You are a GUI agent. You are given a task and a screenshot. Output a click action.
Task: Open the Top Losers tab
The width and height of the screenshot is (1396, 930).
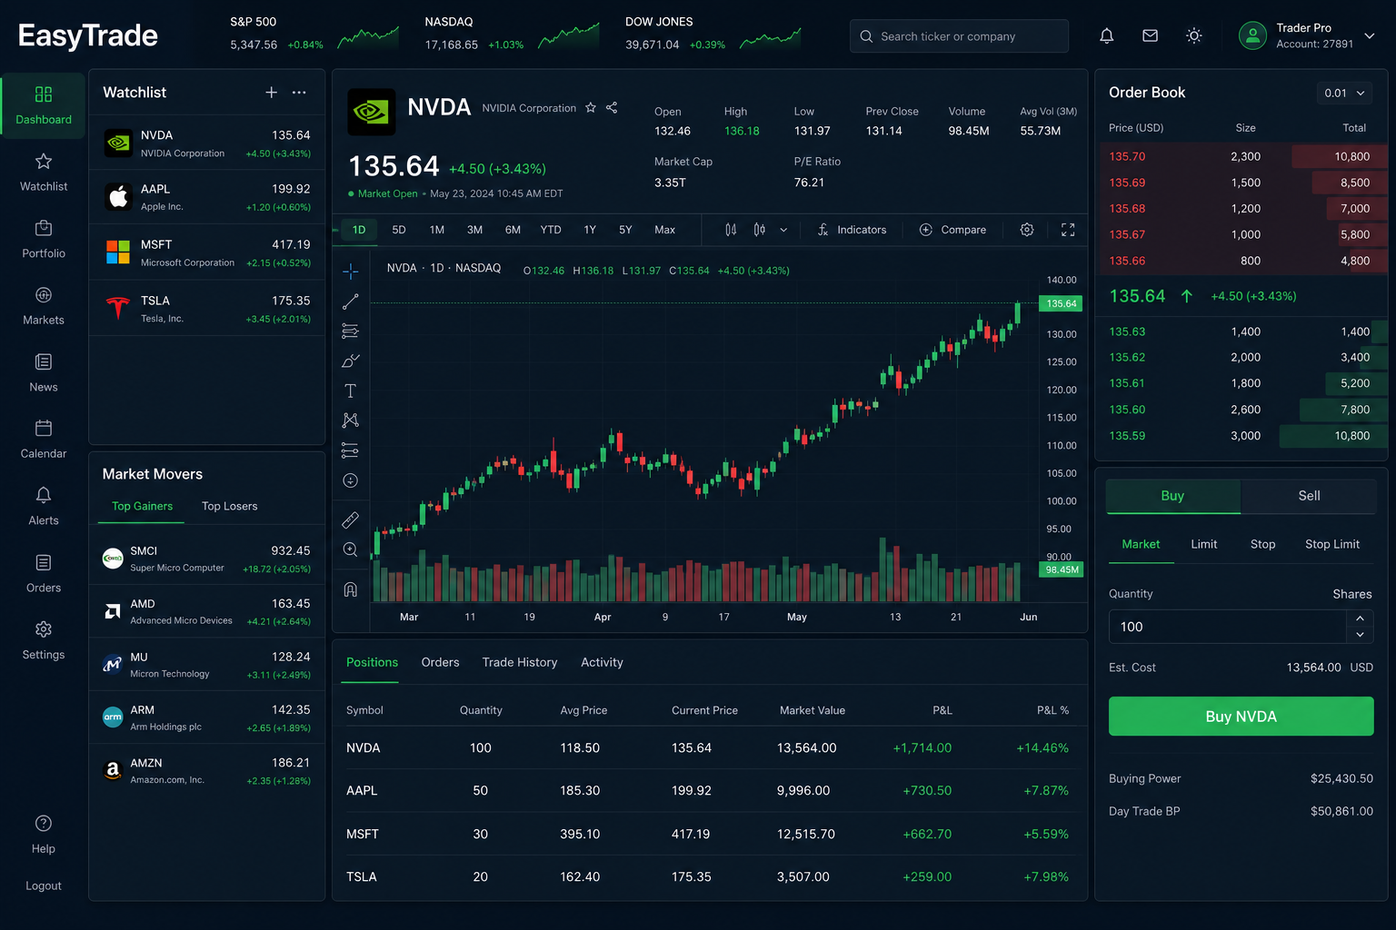pyautogui.click(x=229, y=506)
